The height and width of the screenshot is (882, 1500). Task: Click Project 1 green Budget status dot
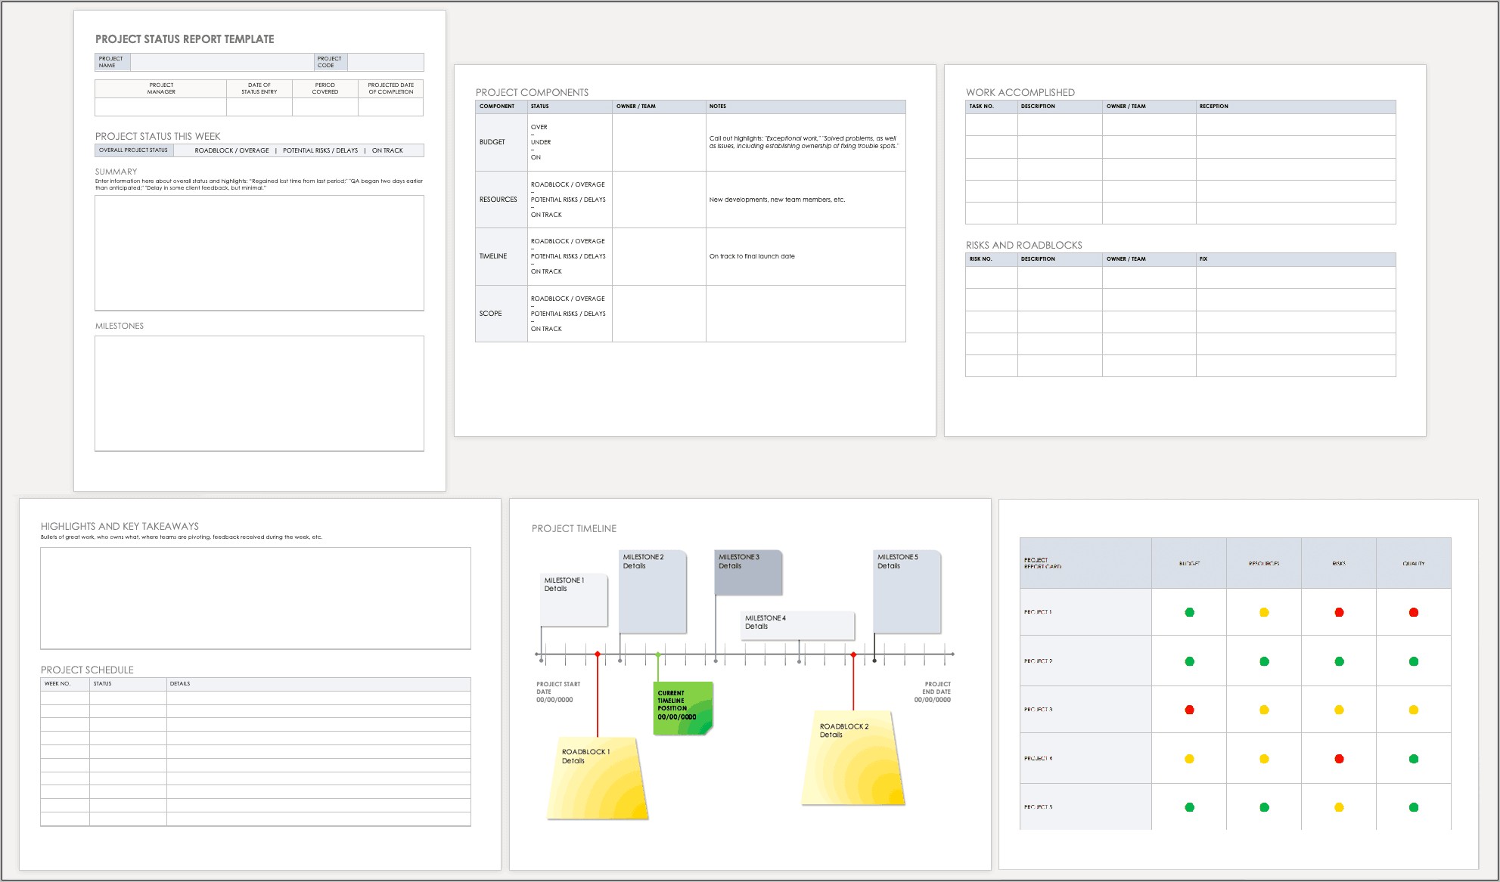(1189, 612)
